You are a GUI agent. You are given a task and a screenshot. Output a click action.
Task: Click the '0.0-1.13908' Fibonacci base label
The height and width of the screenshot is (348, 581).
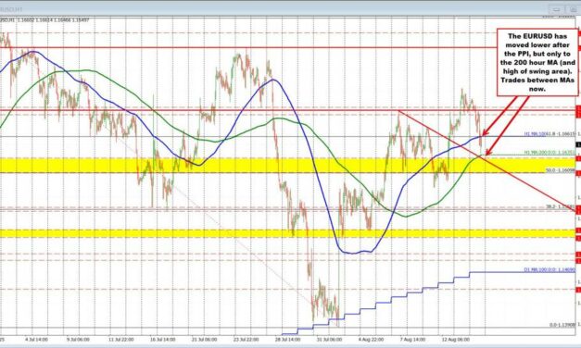coord(562,324)
